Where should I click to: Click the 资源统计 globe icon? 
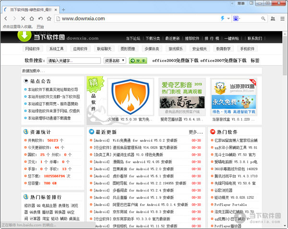click(x=26, y=132)
